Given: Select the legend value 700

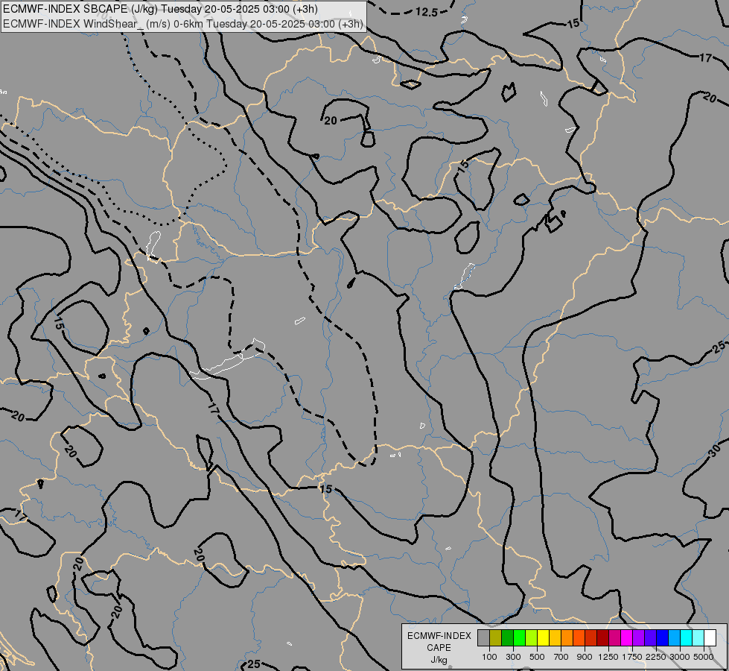Looking at the screenshot, I should (x=561, y=657).
